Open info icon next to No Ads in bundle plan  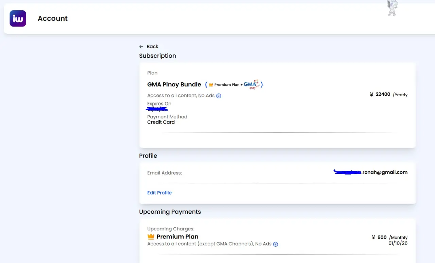(219, 96)
